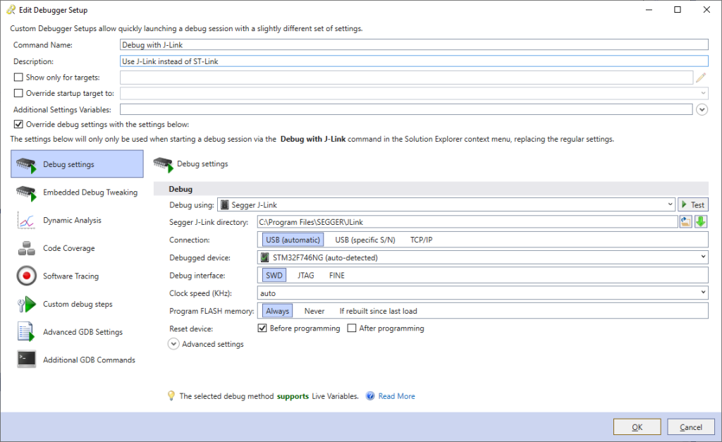
Task: Click the Software Tracing record icon
Action: [x=26, y=276]
